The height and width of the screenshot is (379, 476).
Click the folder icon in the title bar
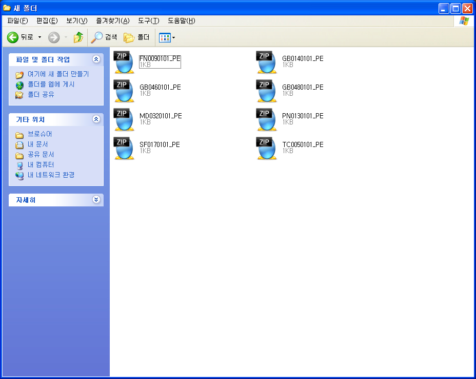(x=7, y=8)
